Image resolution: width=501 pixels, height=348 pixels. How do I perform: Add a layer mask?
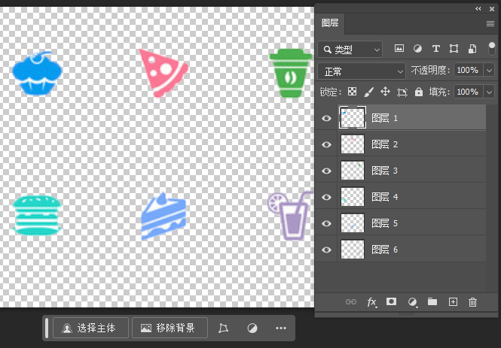tap(391, 301)
